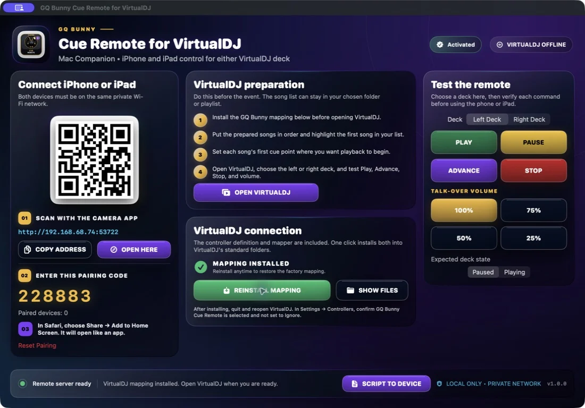Click the purple ADVANCE button
Viewport: 585px width, 408px height.
pos(464,171)
